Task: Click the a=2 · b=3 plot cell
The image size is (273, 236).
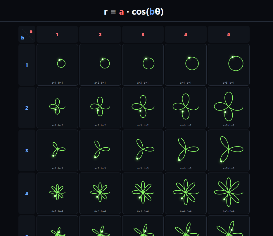Action: (x=100, y=151)
